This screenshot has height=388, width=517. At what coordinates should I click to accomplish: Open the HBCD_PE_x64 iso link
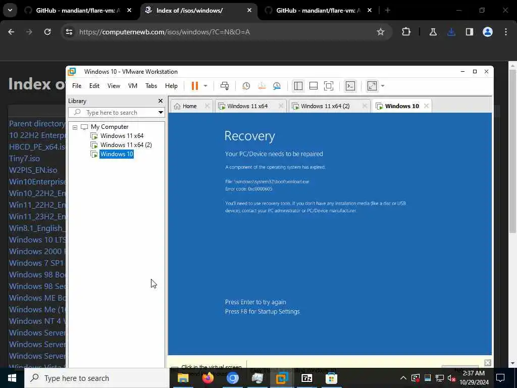37,147
